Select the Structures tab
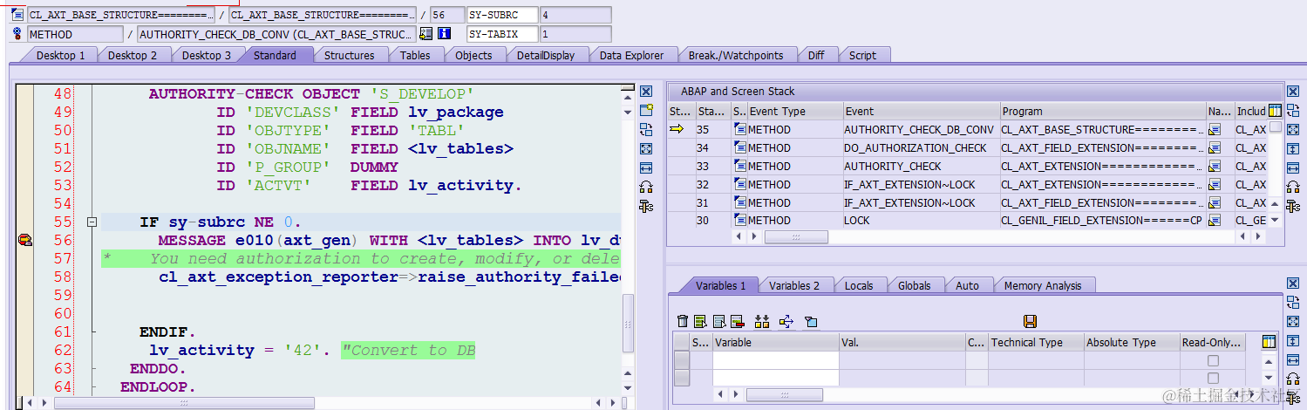This screenshot has height=410, width=1307. 349,55
